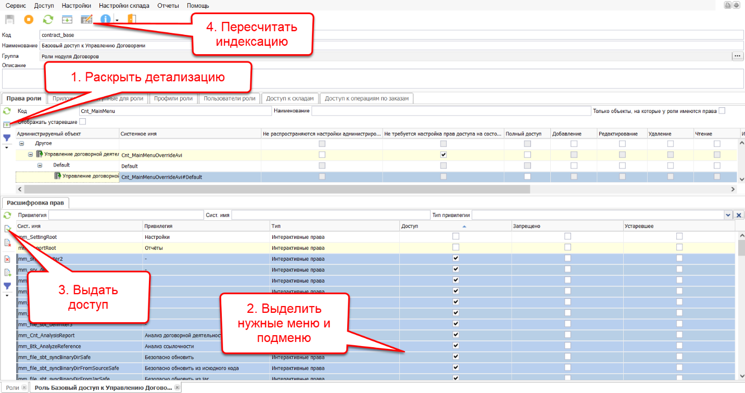Click the recalculate indexing toolbar icon
Image resolution: width=745 pixels, height=393 pixels.
[x=86, y=20]
